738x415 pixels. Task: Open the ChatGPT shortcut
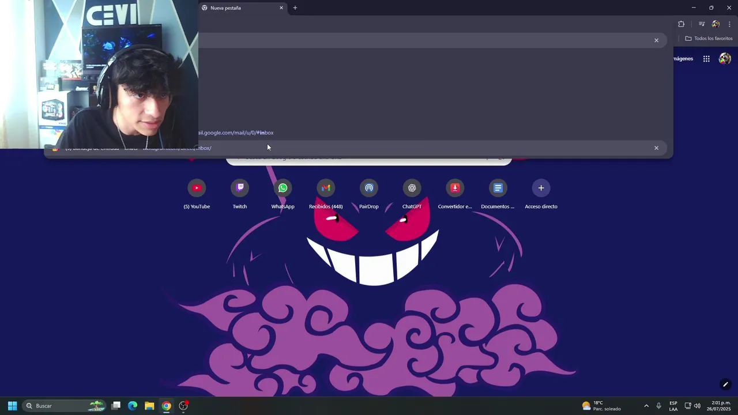(412, 194)
